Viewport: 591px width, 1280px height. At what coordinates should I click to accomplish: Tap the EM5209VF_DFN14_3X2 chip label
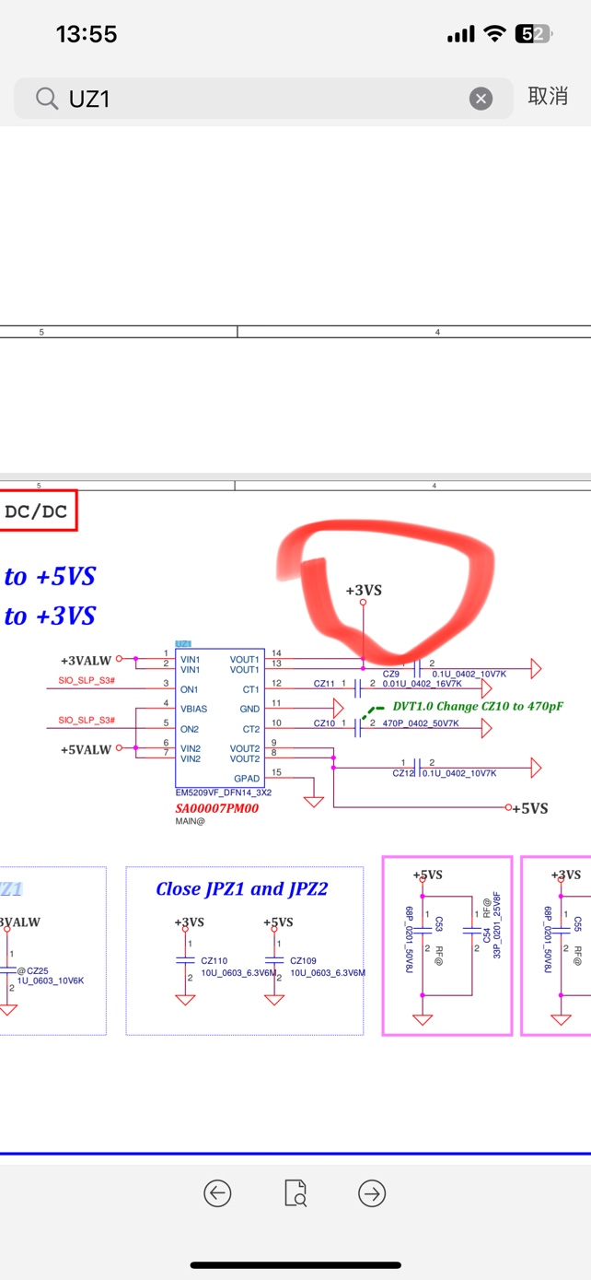(223, 792)
